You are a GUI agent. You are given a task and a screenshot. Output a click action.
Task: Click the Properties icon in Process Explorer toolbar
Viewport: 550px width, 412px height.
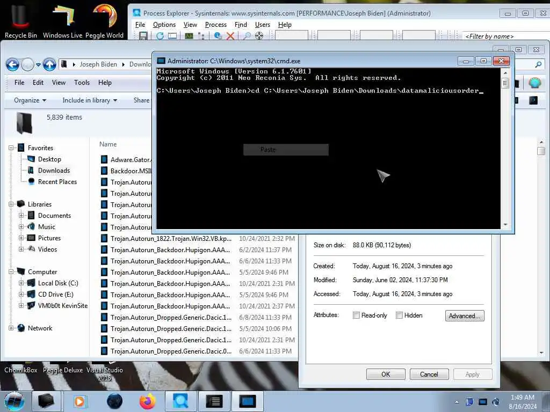218,36
